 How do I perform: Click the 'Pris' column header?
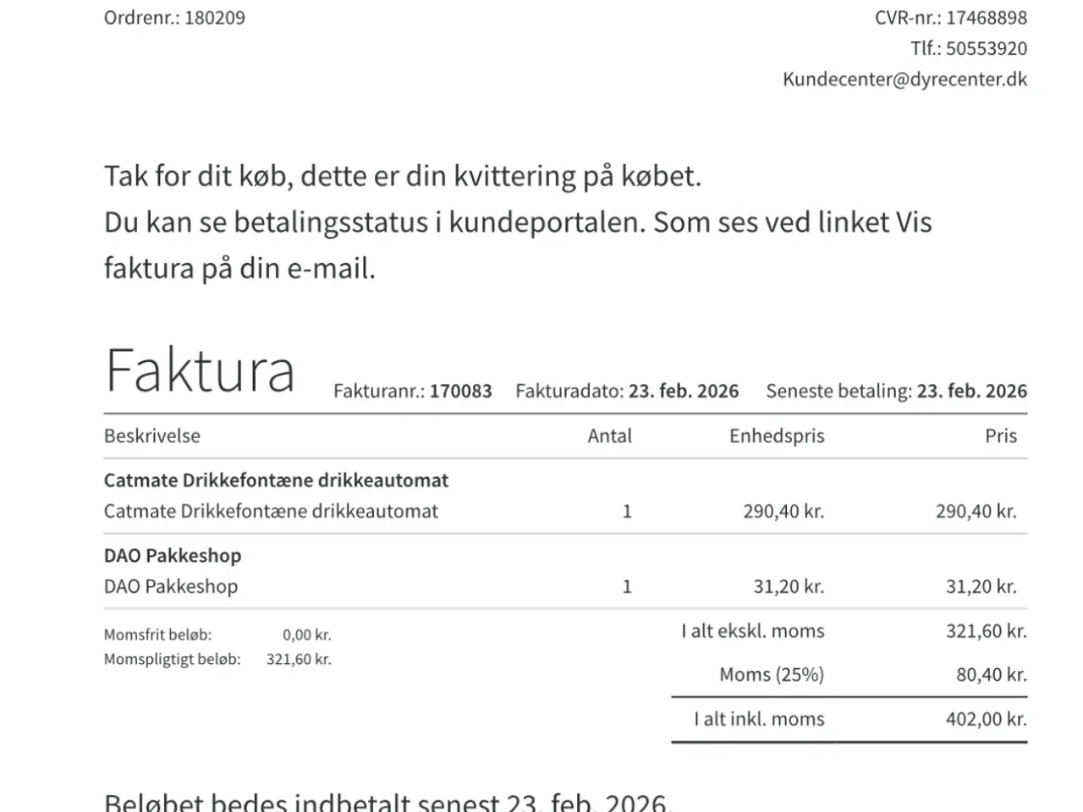tap(1001, 436)
